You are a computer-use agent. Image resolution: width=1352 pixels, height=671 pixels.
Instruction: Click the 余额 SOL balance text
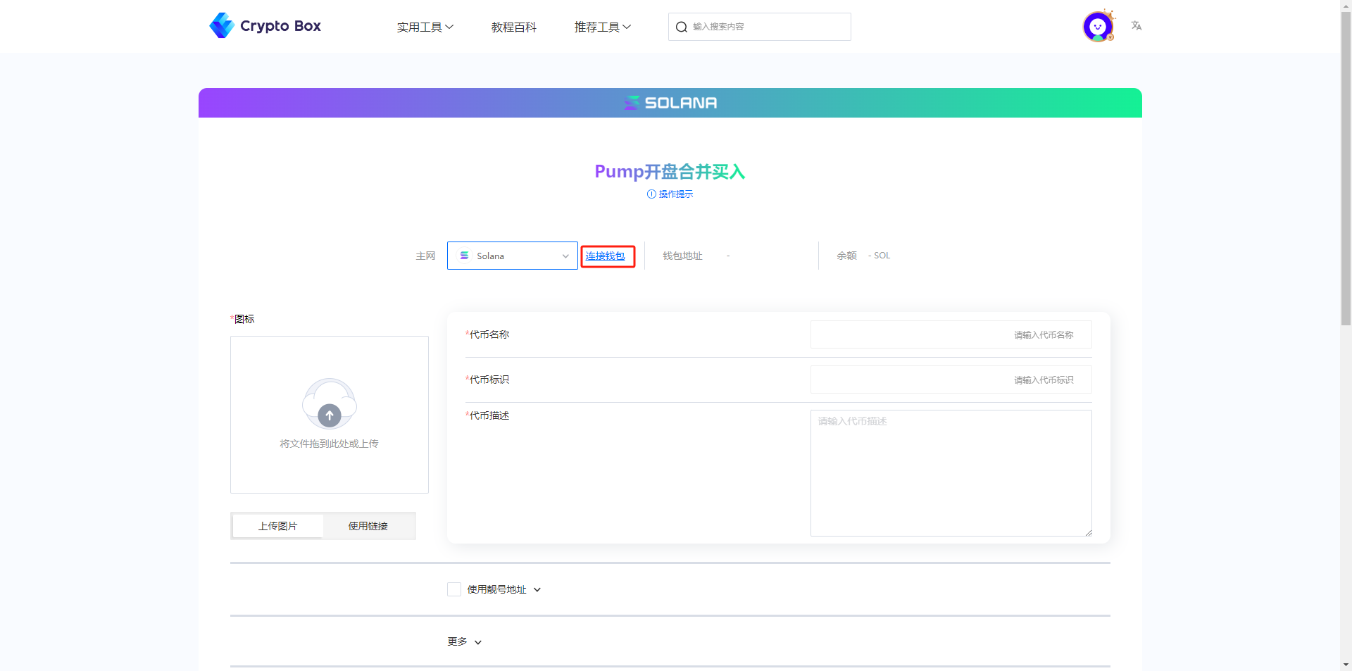863,256
